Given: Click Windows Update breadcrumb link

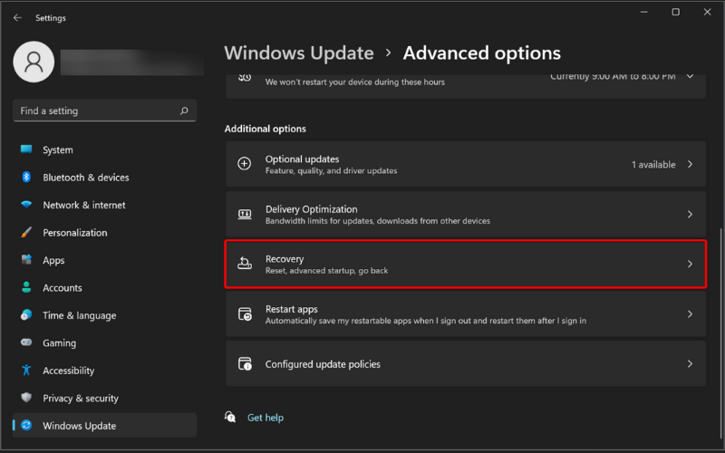Looking at the screenshot, I should [x=299, y=53].
